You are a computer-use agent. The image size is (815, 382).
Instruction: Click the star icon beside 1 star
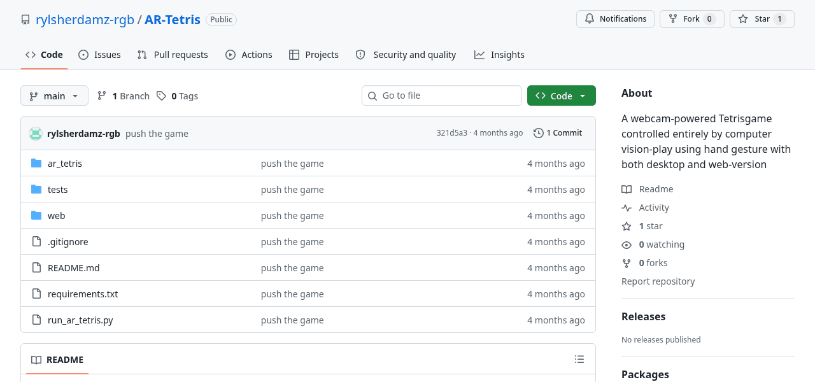click(x=627, y=226)
